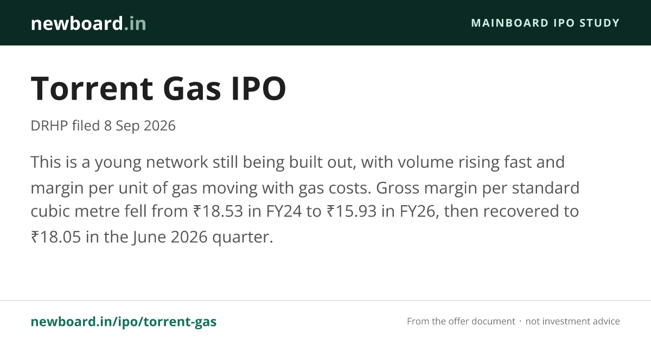Click the newboard.in logo in header

[88, 23]
